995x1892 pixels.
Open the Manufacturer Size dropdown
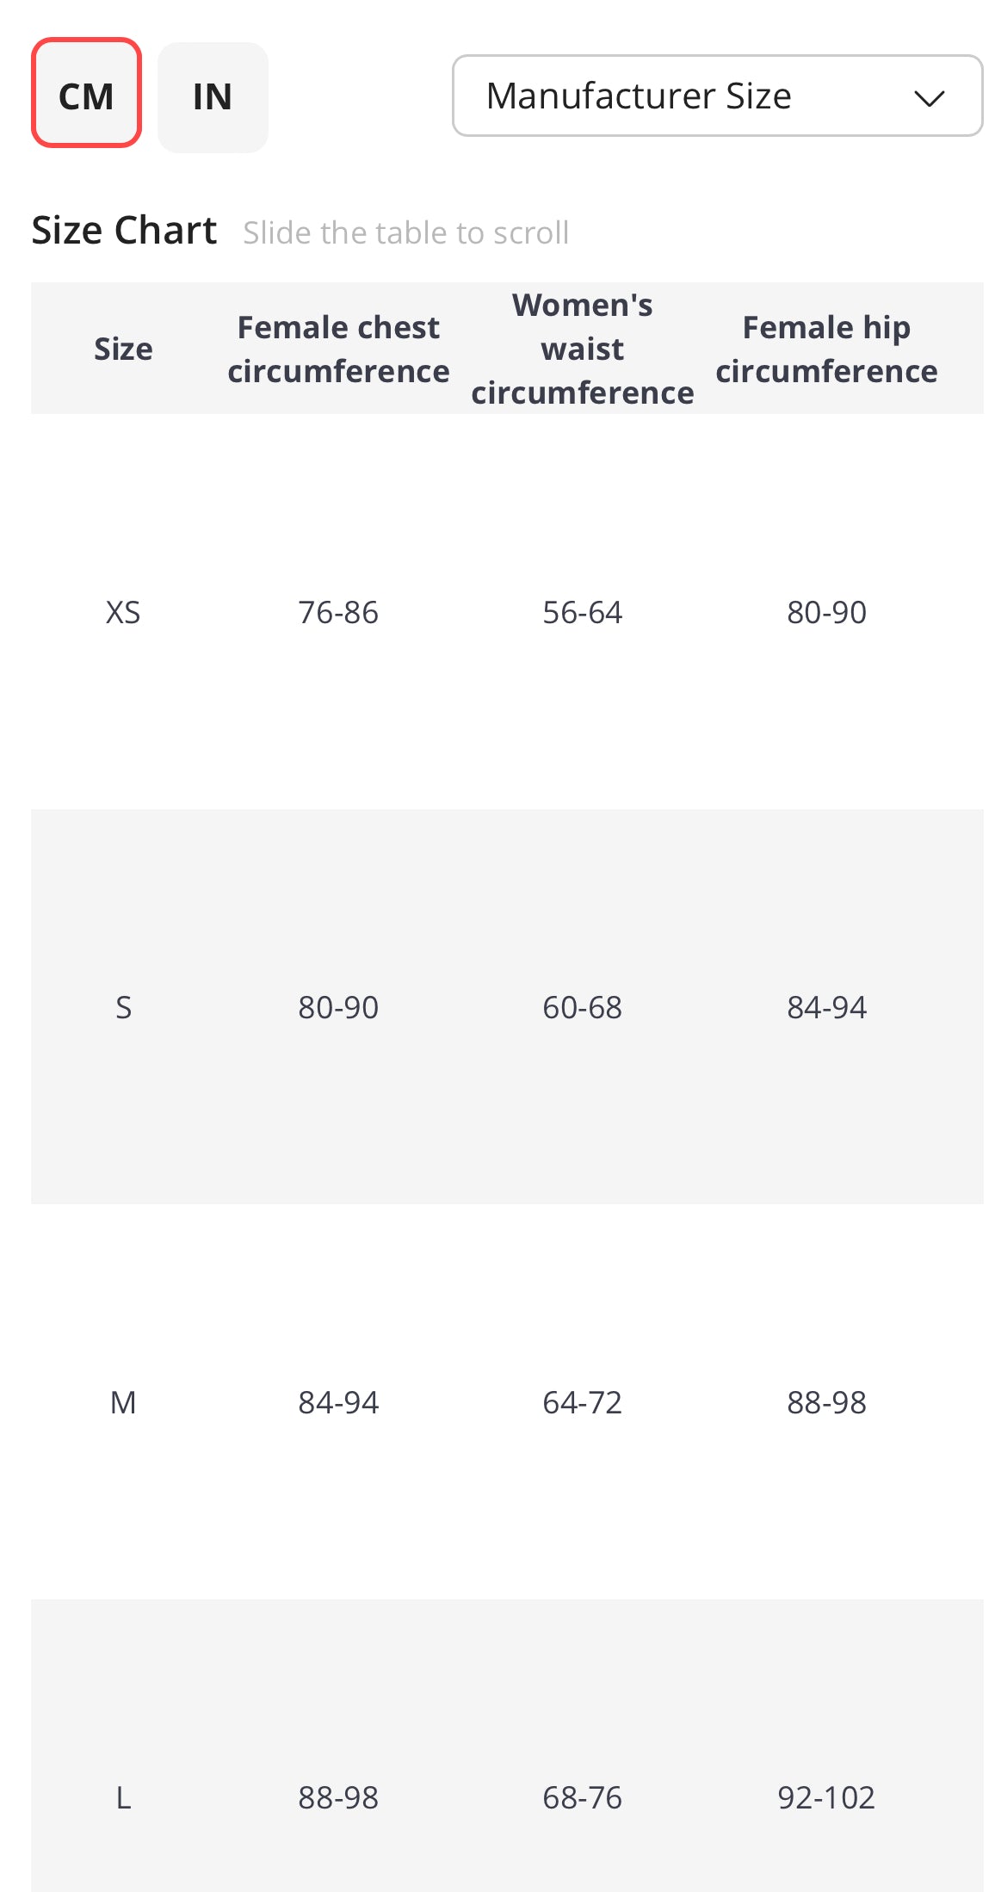click(716, 96)
